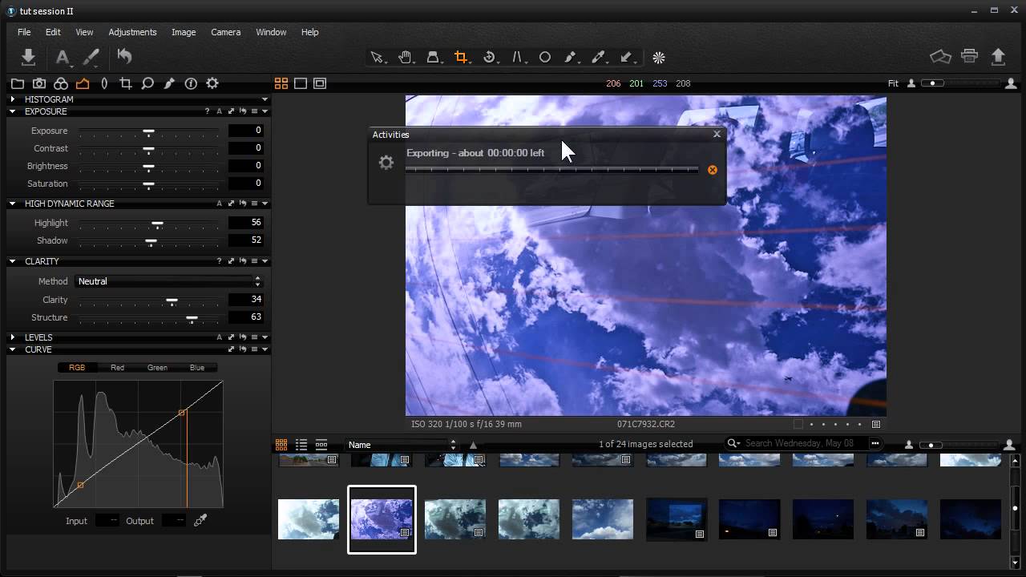Toggle the viewer proof margin mode

320,83
